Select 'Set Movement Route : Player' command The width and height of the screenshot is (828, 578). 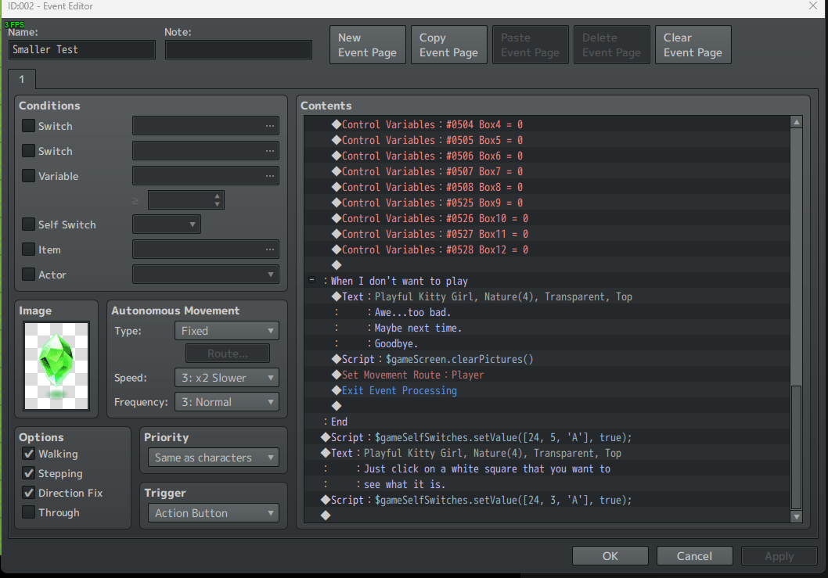pyautogui.click(x=547, y=375)
